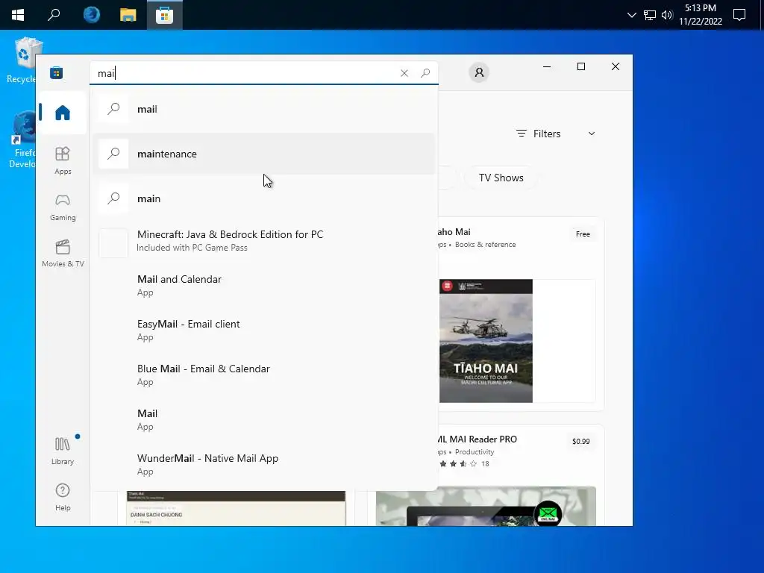Open Windows taskbar search
Image resolution: width=764 pixels, height=573 pixels.
tap(54, 15)
